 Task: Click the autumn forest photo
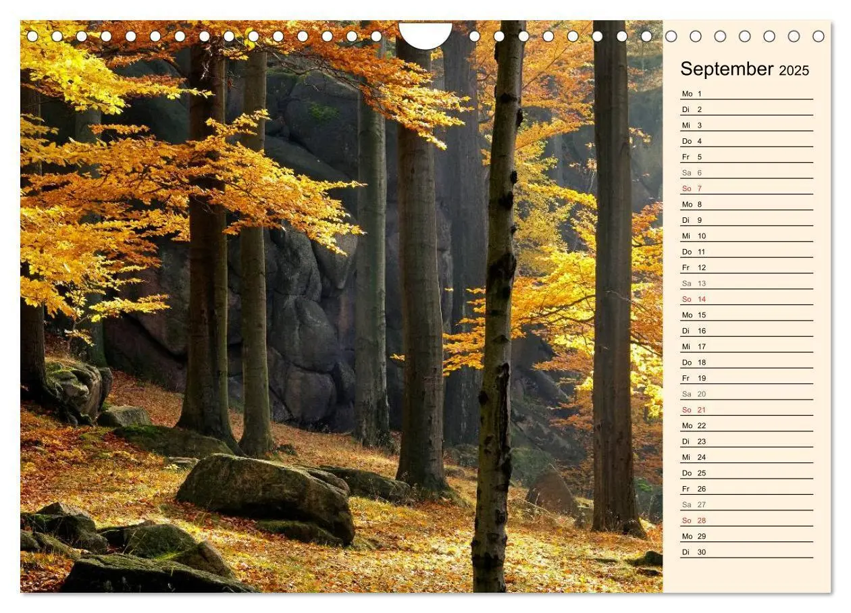click(341, 306)
